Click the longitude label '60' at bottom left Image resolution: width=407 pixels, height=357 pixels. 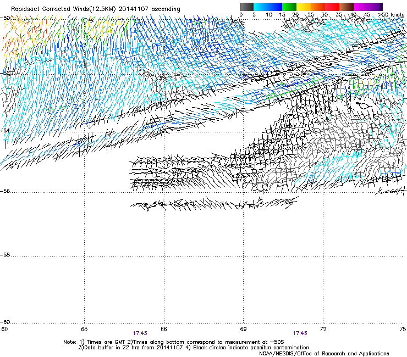tap(4, 329)
